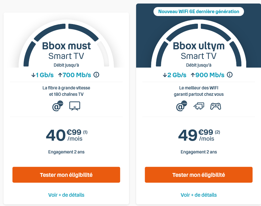Click the Nouveau WiFi 6E dernière génération badge
The width and height of the screenshot is (261, 206).
click(x=199, y=12)
